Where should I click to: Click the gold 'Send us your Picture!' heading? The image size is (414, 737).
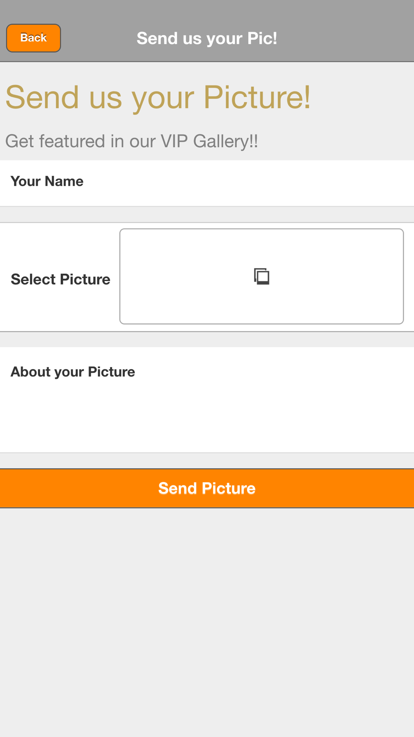click(x=158, y=97)
